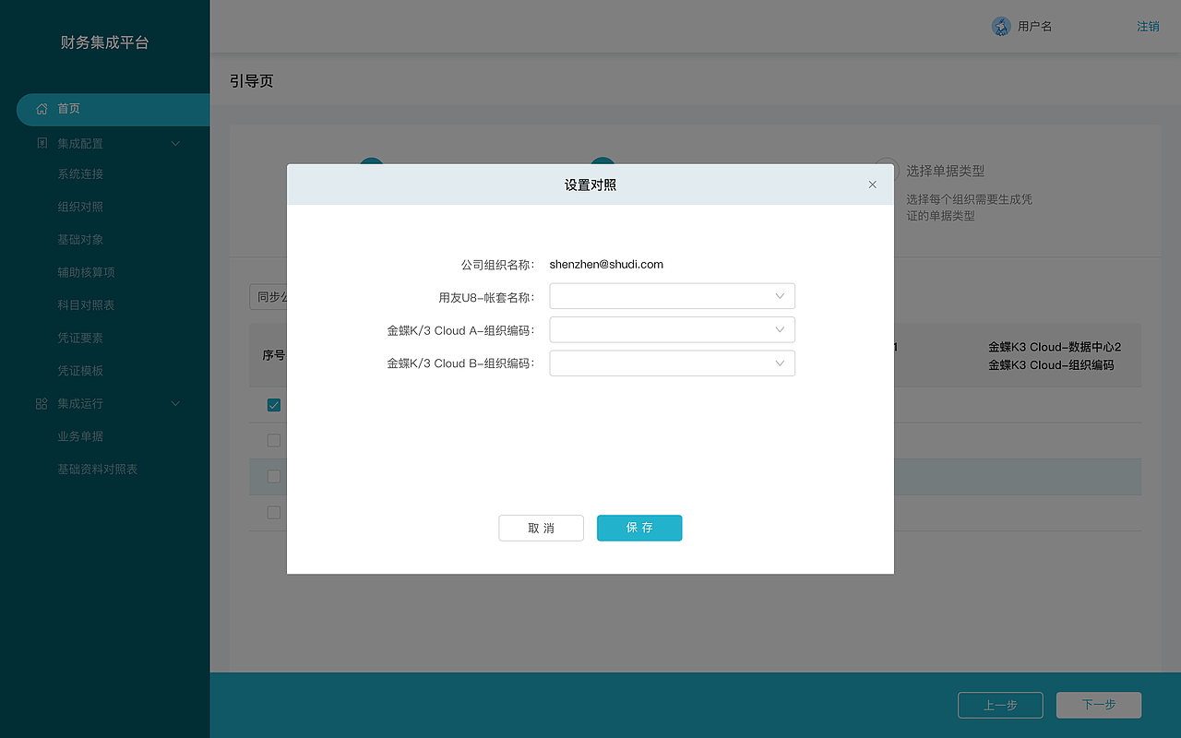Viewport: 1181px width, 738px height.
Task: Open 基础资料对照表 in the sidebar
Action: pos(97,470)
